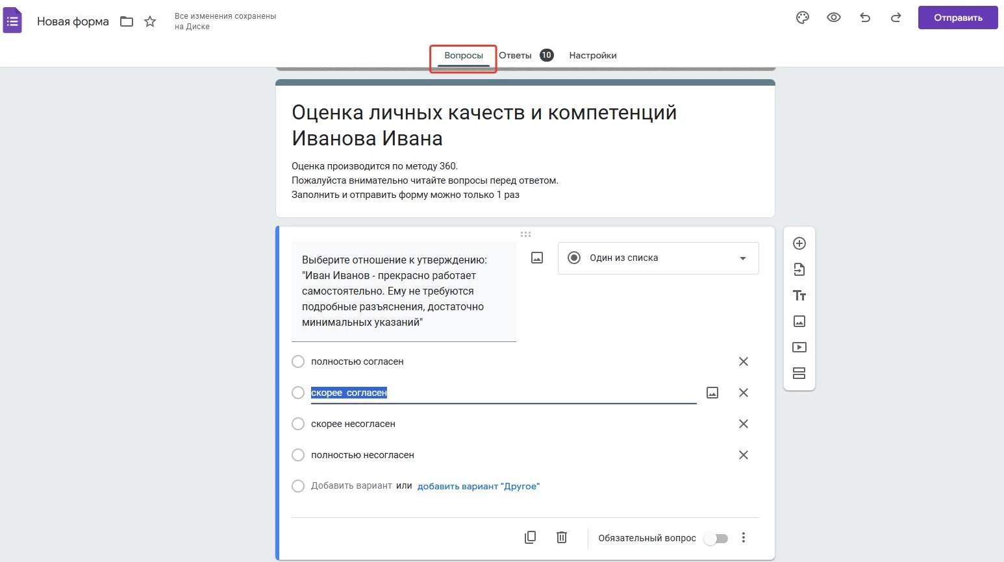Edit the option text "полностью согласен"
The image size is (1004, 562).
pyautogui.click(x=357, y=361)
